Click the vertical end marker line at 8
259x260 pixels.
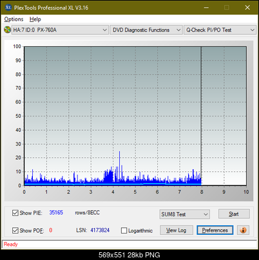(201, 116)
